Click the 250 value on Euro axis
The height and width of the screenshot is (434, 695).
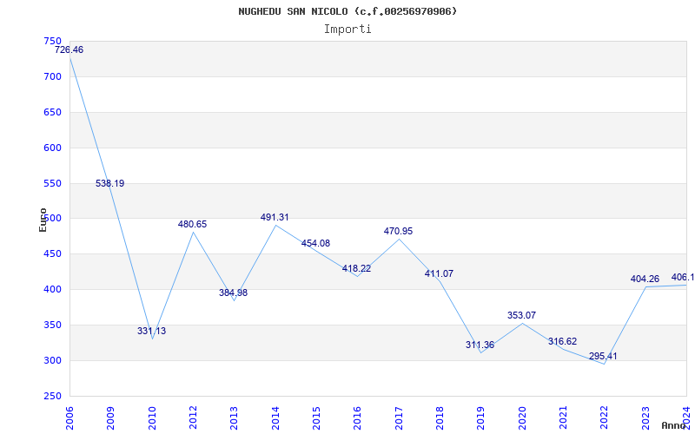[53, 397]
